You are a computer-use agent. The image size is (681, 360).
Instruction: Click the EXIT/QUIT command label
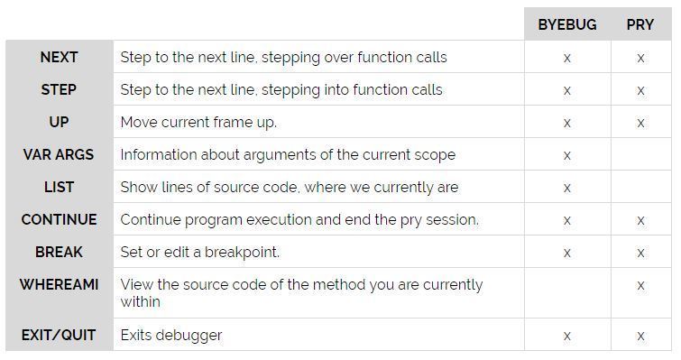(x=59, y=335)
